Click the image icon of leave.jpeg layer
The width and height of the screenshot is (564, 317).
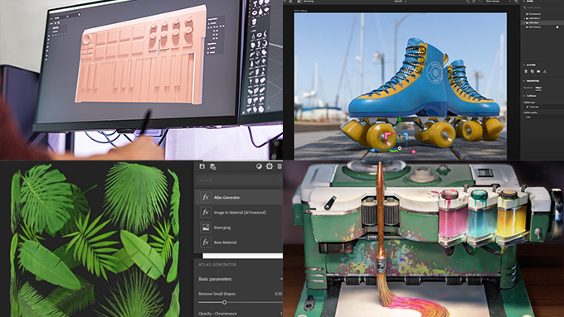point(206,228)
